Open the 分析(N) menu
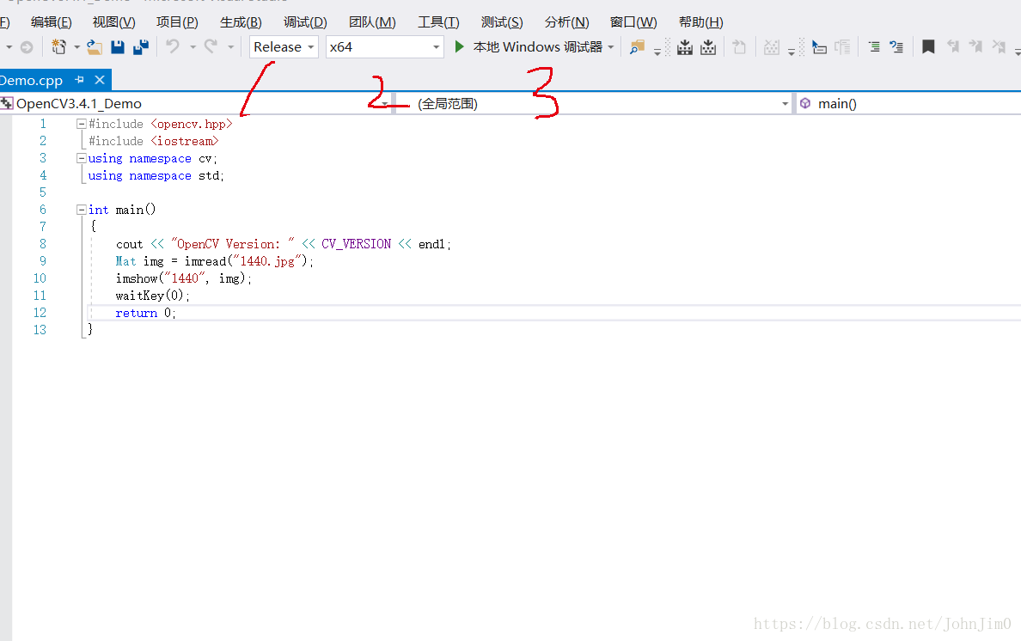This screenshot has height=641, width=1021. 567,22
